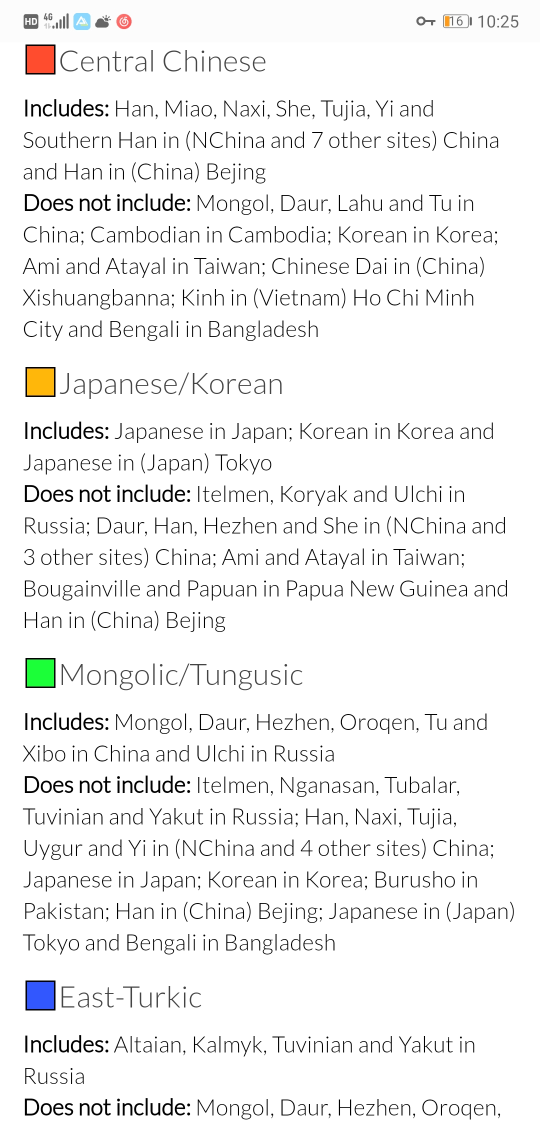
Task: Tap the East-Turkic 'Does not include:' label
Action: click(107, 1107)
